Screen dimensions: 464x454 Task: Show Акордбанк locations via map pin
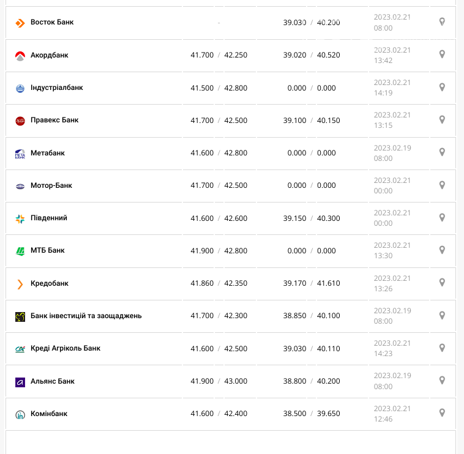(x=442, y=54)
